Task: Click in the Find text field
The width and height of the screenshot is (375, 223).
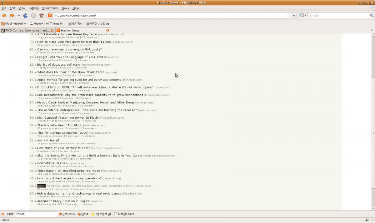Action: 36,214
